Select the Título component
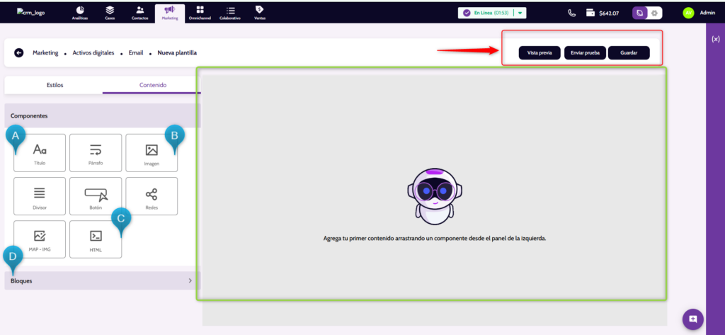The image size is (725, 335). 40,153
